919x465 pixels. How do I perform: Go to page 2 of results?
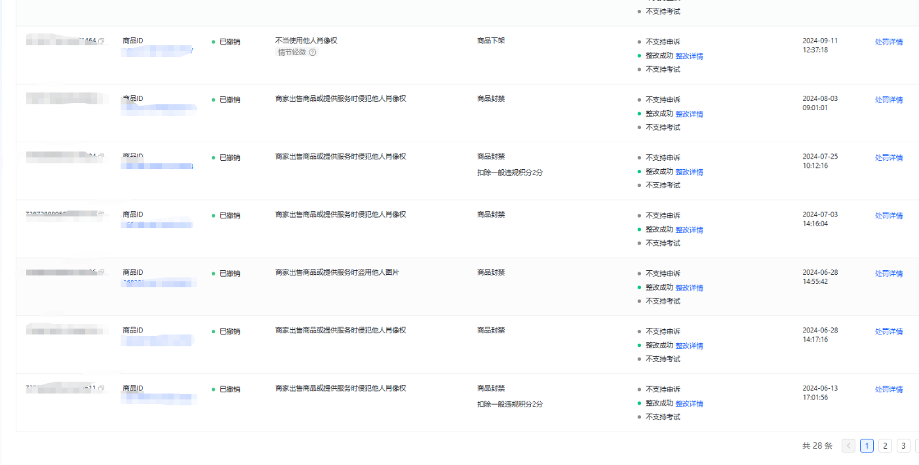click(x=885, y=446)
